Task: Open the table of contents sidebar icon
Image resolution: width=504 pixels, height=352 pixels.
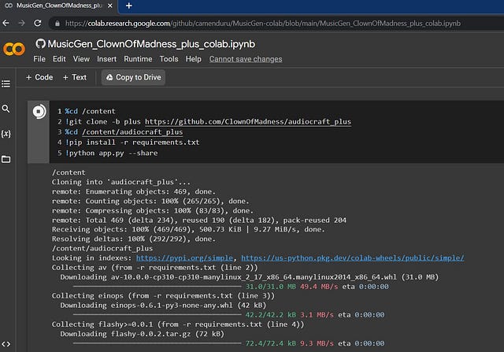Action: pyautogui.click(x=6, y=84)
